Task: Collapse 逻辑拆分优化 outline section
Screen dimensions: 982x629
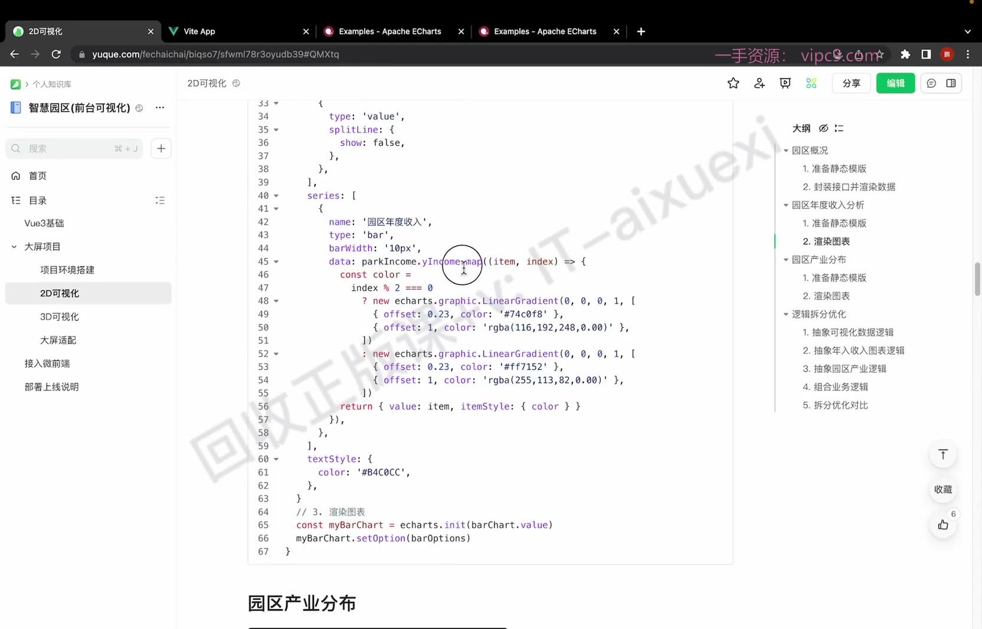Action: tap(786, 314)
